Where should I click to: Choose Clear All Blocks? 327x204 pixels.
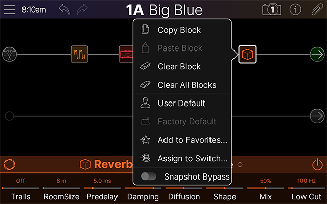click(x=186, y=85)
